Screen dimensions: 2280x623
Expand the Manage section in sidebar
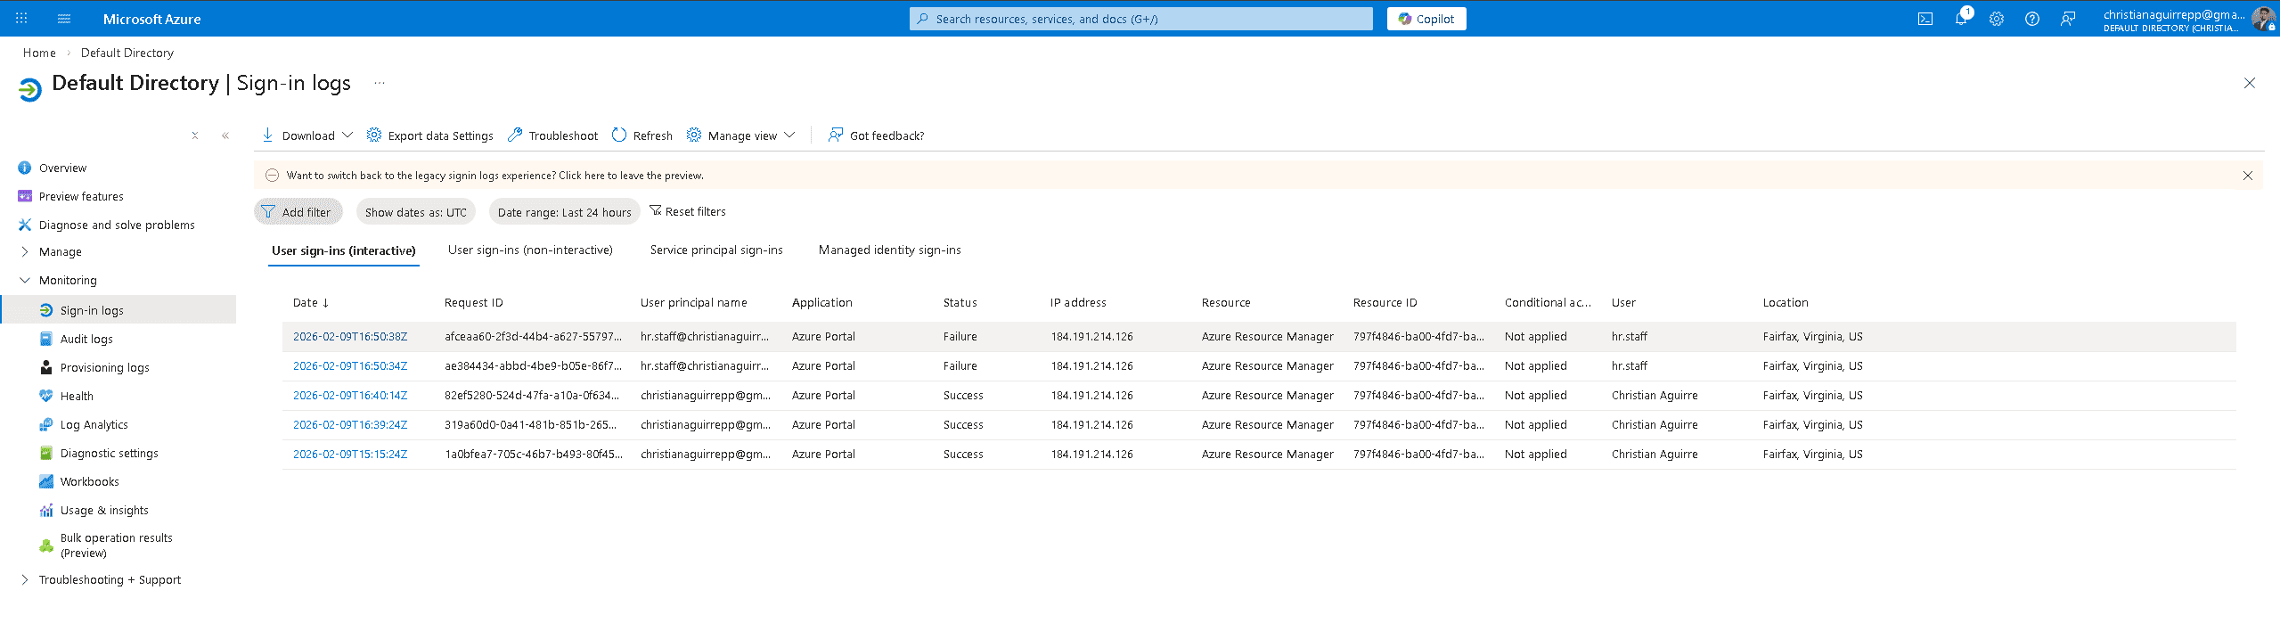(25, 252)
